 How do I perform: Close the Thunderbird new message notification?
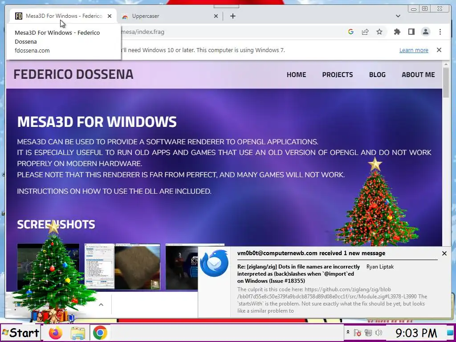coord(444,253)
